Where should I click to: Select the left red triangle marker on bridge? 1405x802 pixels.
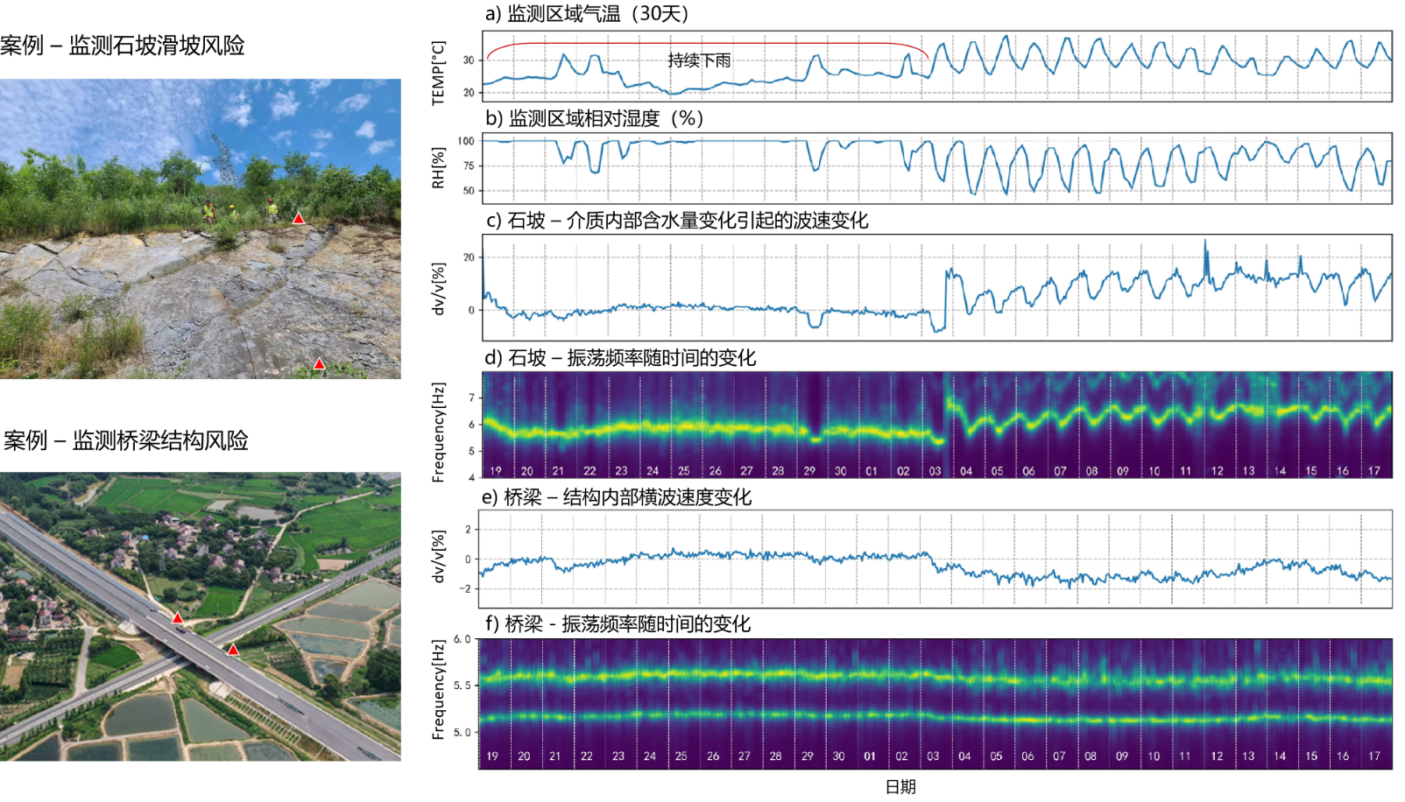178,618
